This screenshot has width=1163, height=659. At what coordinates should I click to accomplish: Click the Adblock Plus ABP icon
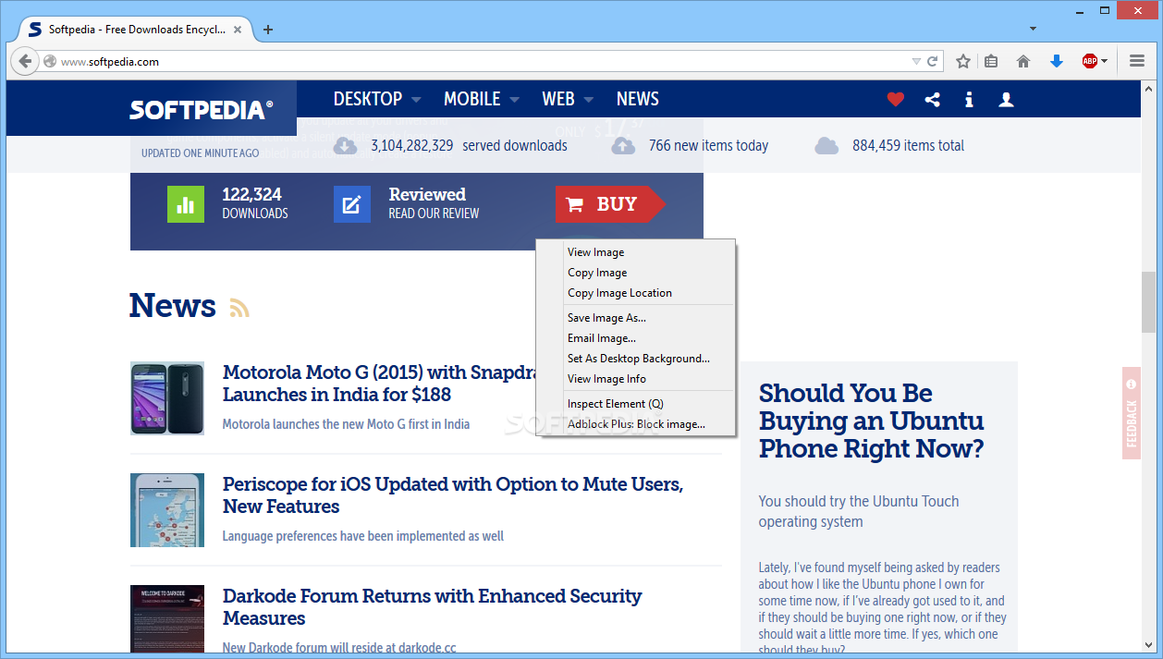pyautogui.click(x=1090, y=61)
